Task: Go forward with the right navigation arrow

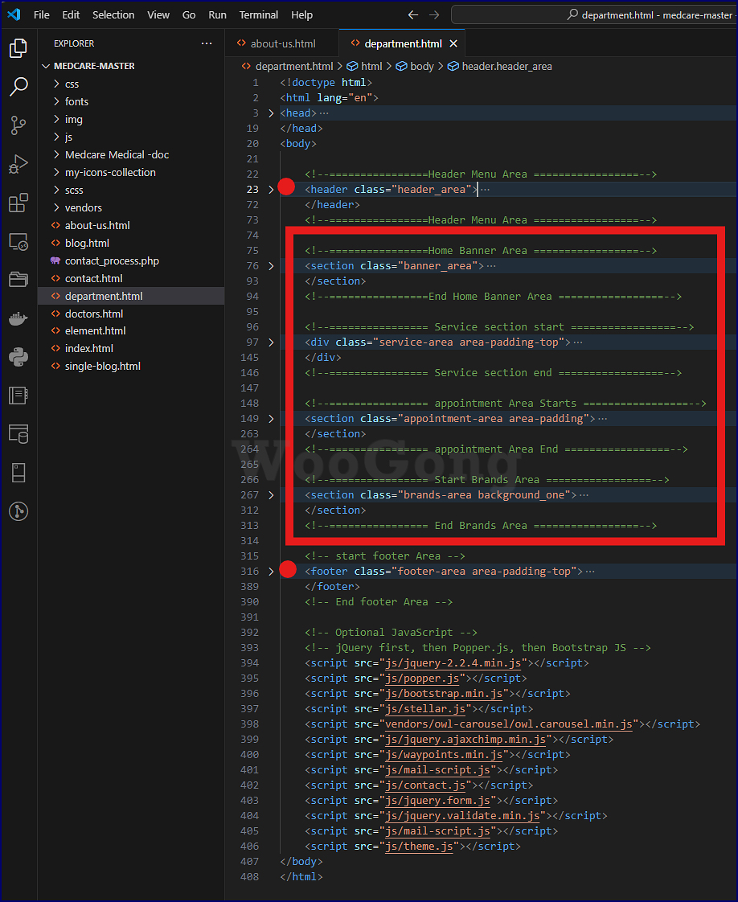Action: pyautogui.click(x=434, y=15)
